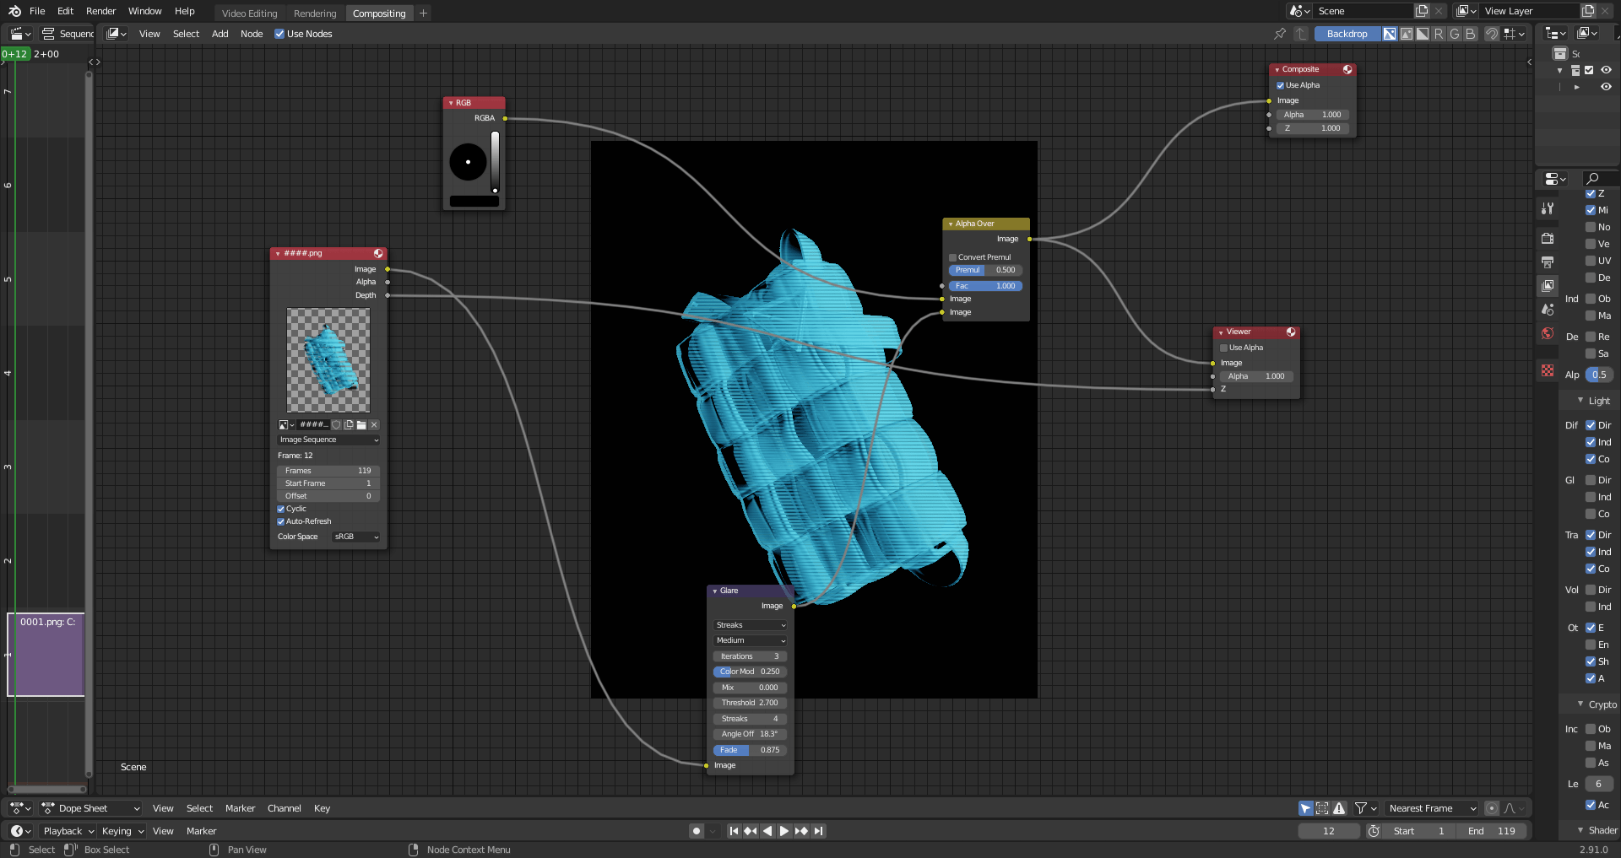The width and height of the screenshot is (1621, 858).
Task: Select the Output Properties printer icon
Action: [x=1548, y=262]
